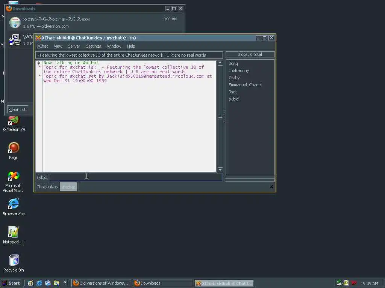
Task: Click the XChat title bar icon
Action: (x=38, y=38)
